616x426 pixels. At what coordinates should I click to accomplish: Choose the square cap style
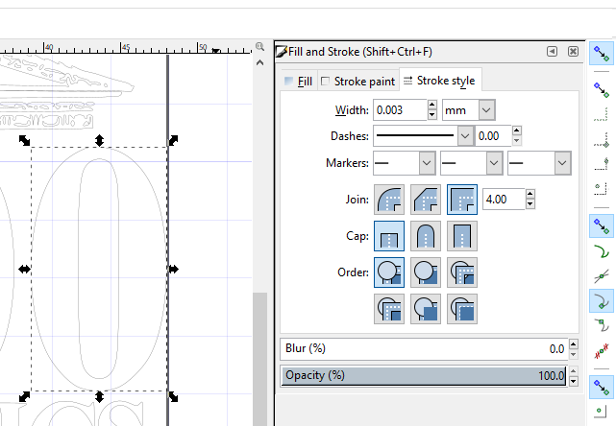(461, 236)
